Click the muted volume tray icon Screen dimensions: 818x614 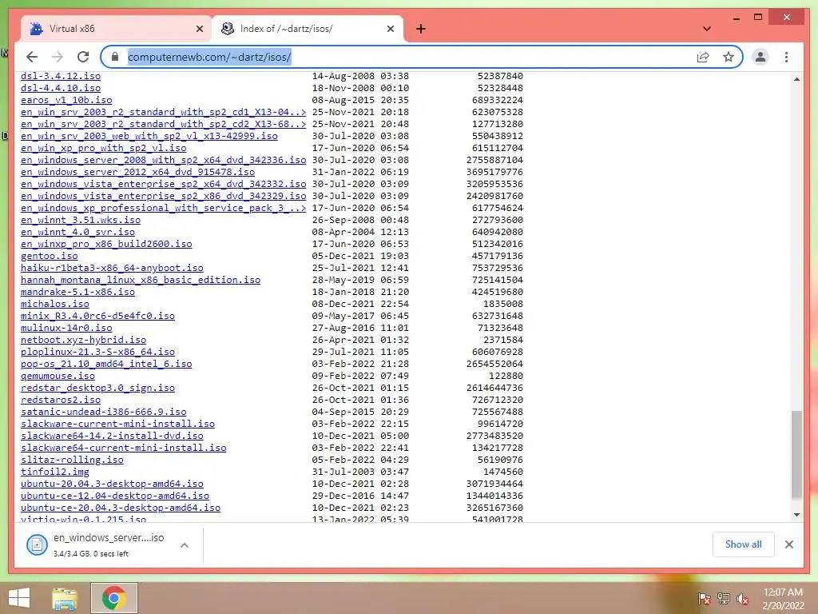pyautogui.click(x=743, y=598)
